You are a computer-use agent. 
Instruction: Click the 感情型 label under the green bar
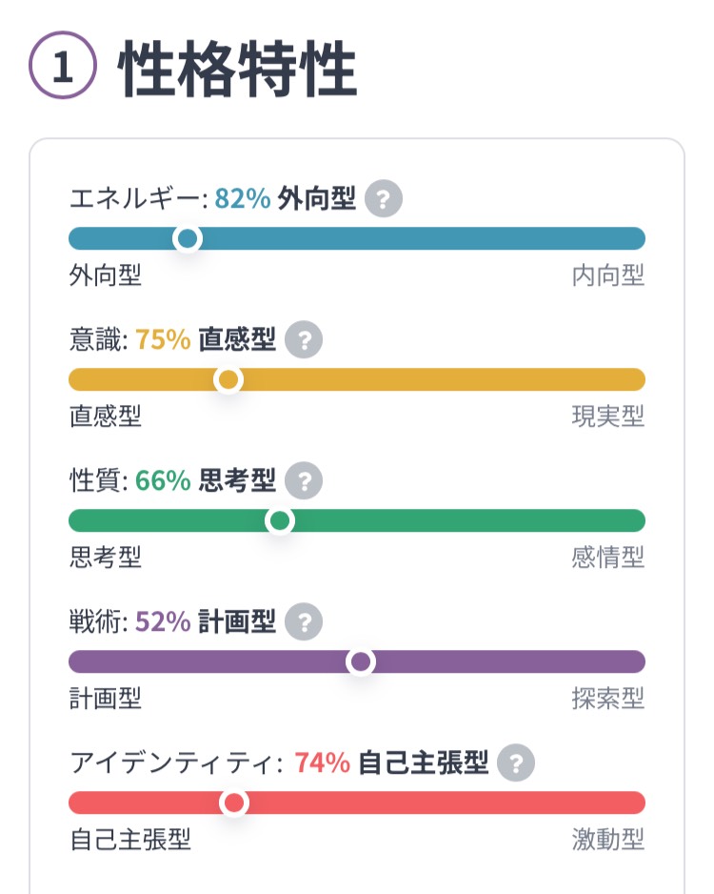tap(607, 559)
